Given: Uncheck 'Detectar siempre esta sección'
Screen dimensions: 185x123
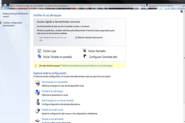Looking at the screenshot, I should (x=76, y=38).
